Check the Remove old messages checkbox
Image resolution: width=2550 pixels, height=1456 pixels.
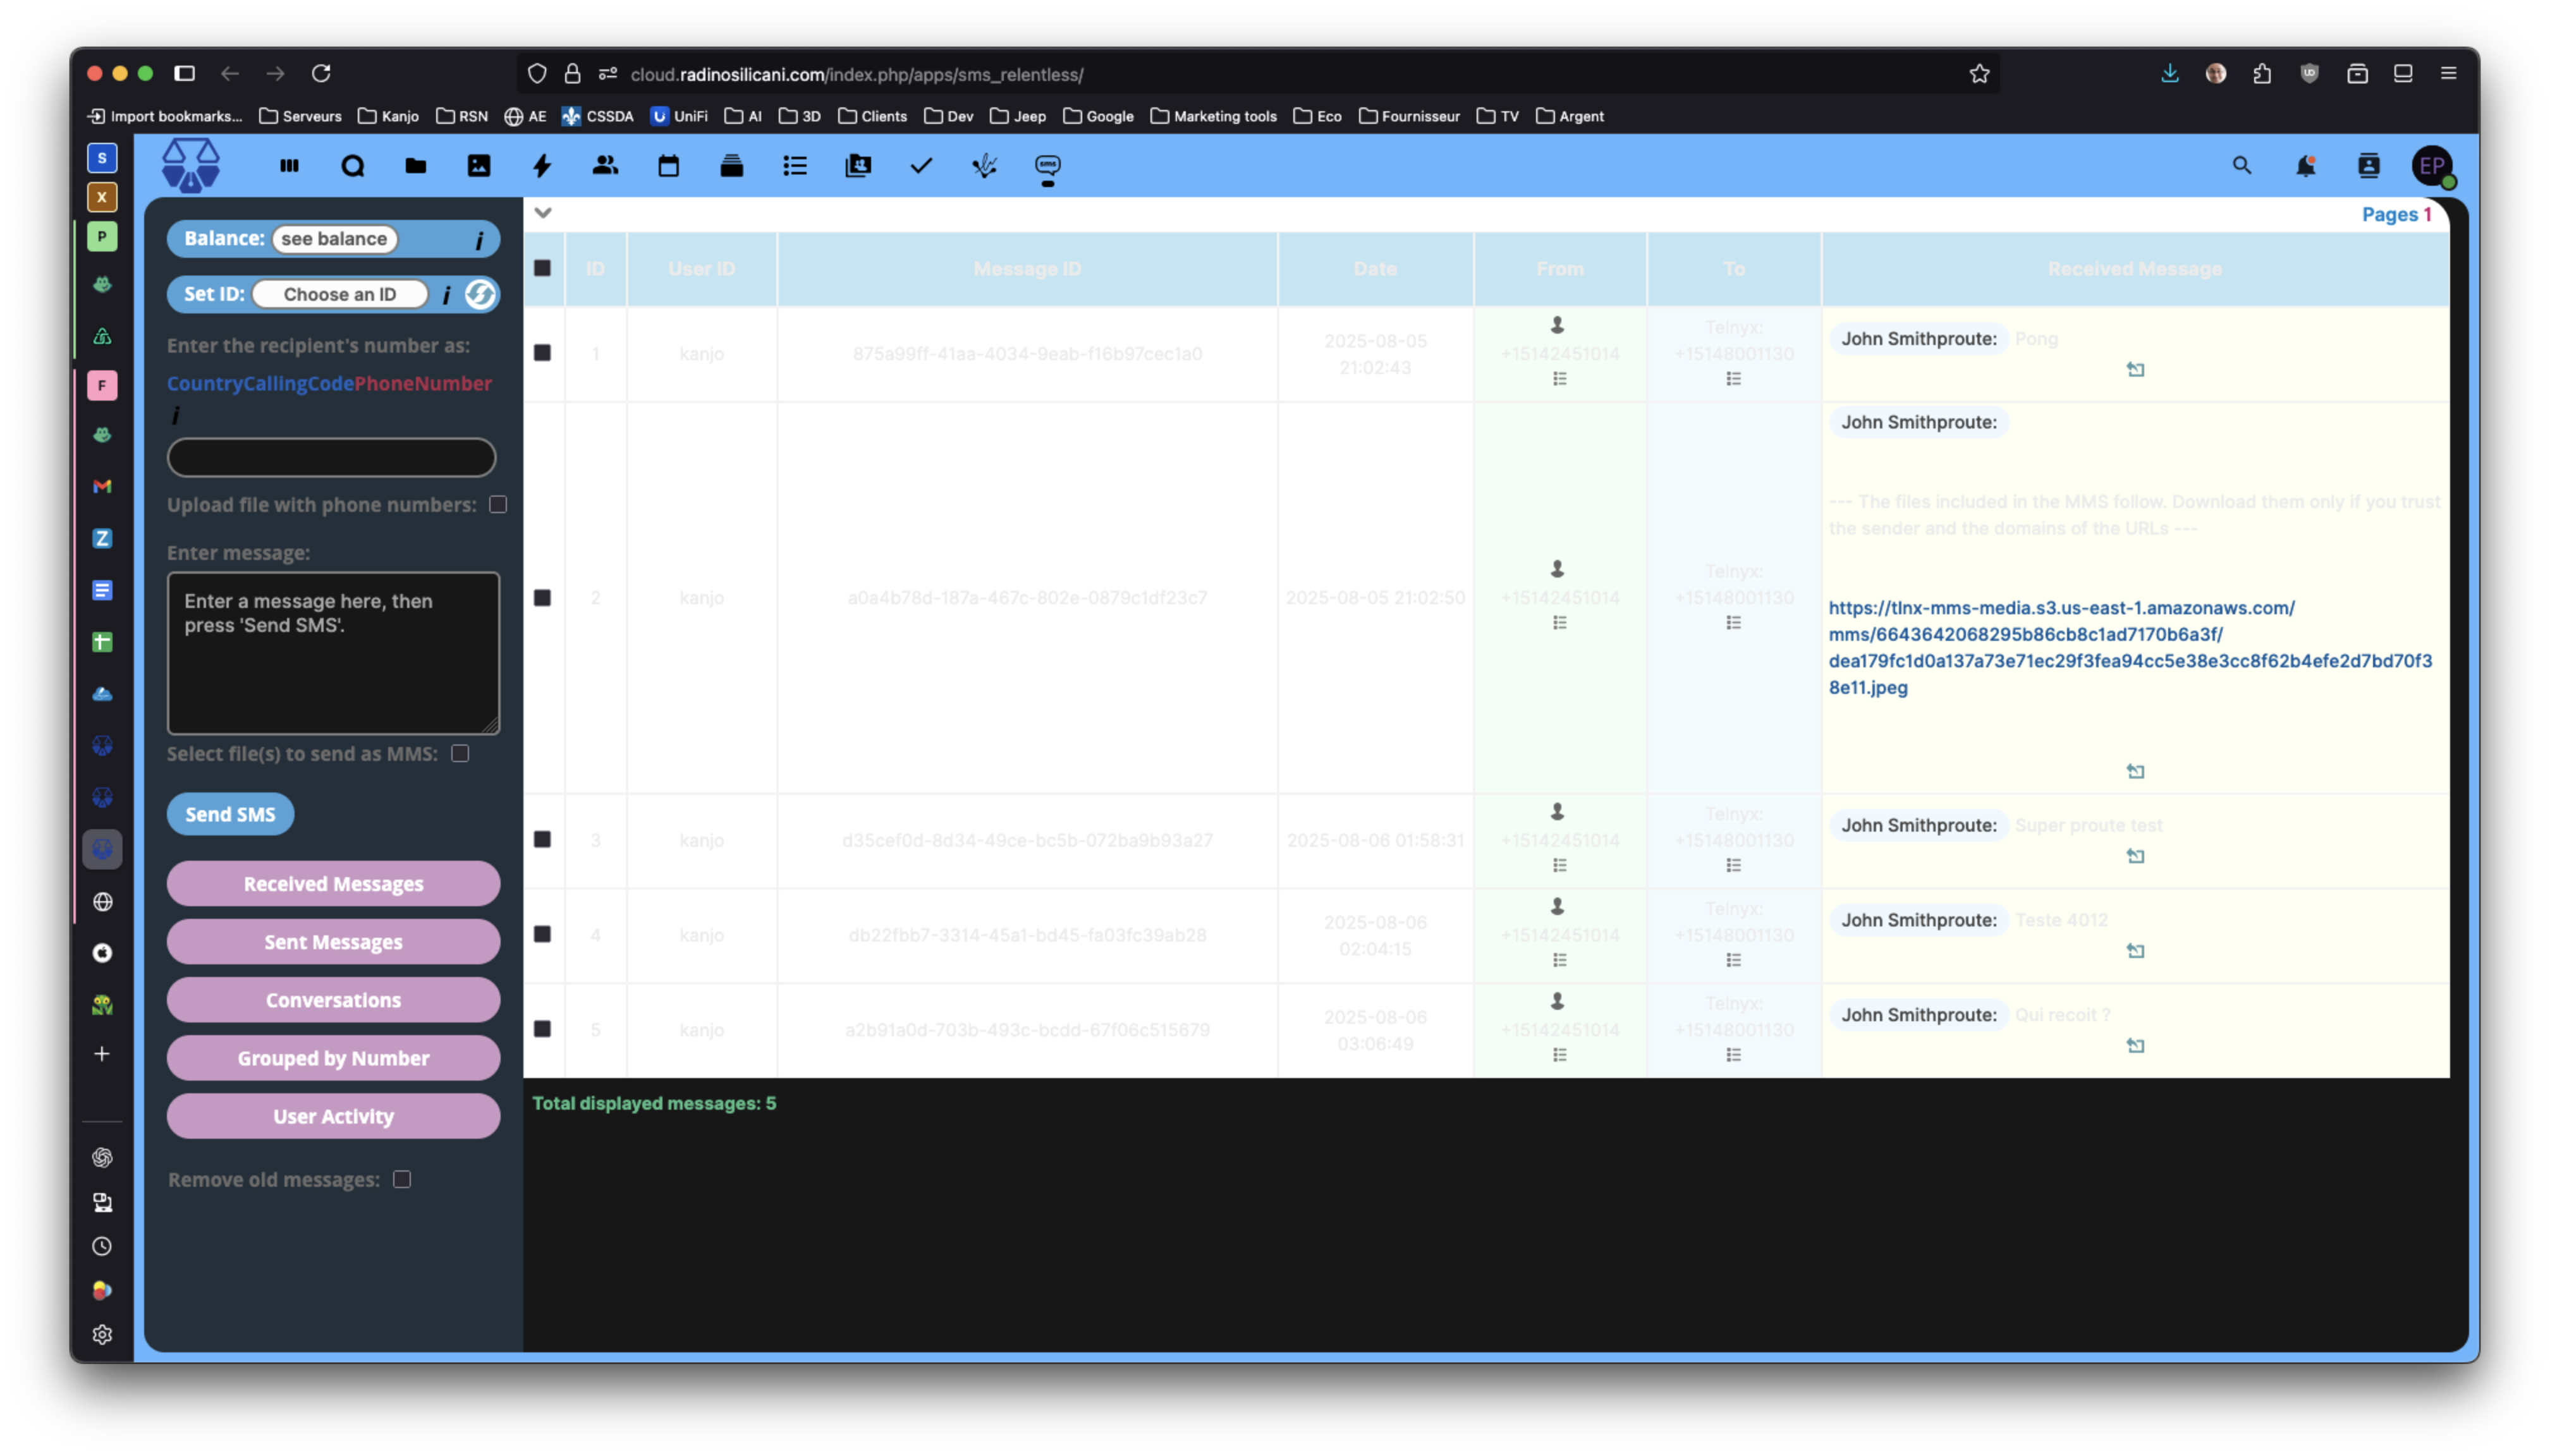point(402,1180)
